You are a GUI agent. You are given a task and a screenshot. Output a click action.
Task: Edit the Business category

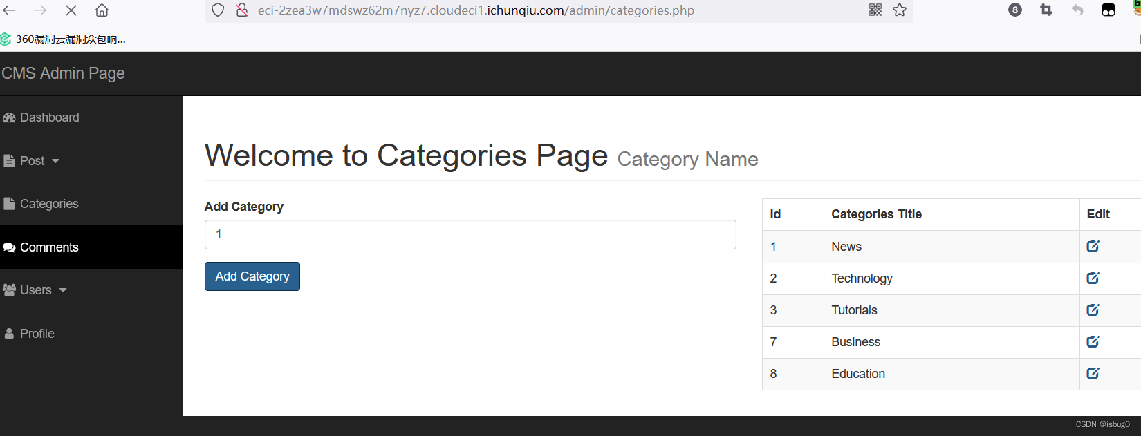1093,342
